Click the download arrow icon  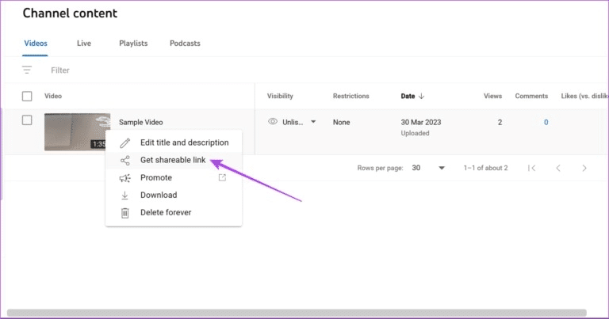pos(124,196)
